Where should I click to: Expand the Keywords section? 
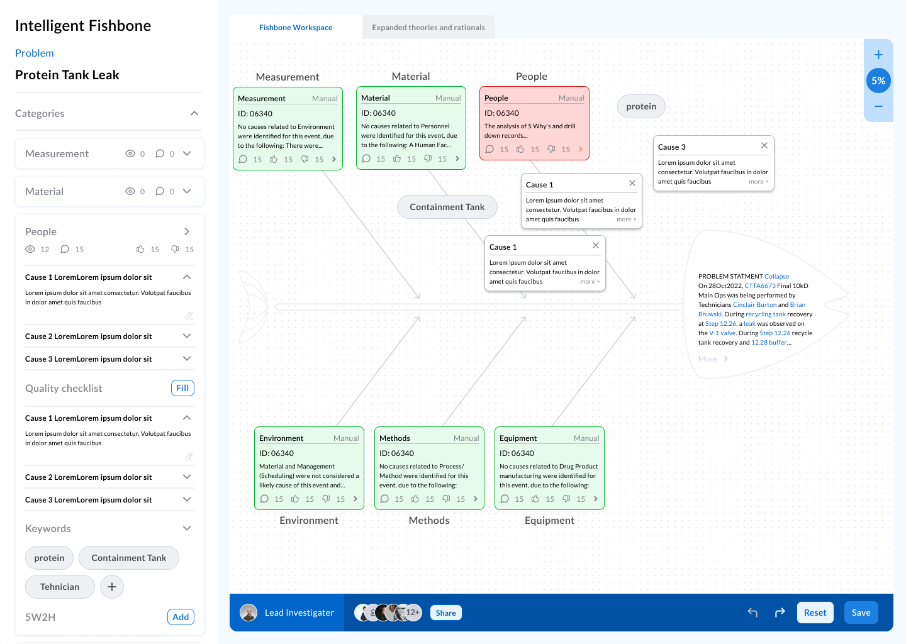[186, 528]
